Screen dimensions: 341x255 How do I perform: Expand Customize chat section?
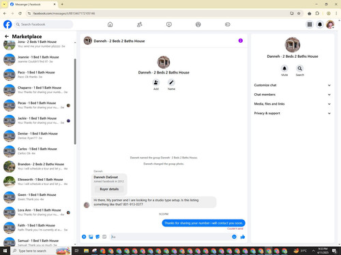pos(293,85)
